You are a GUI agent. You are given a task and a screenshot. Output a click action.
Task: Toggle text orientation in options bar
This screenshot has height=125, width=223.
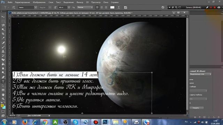14,7
